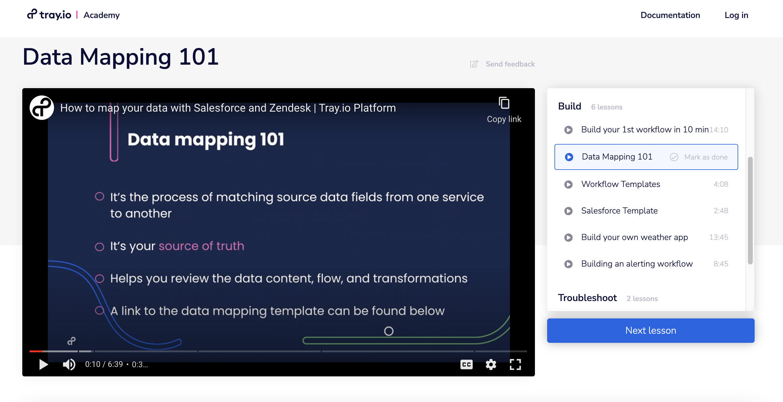Click the channel avatar in video
The image size is (783, 402).
42,108
